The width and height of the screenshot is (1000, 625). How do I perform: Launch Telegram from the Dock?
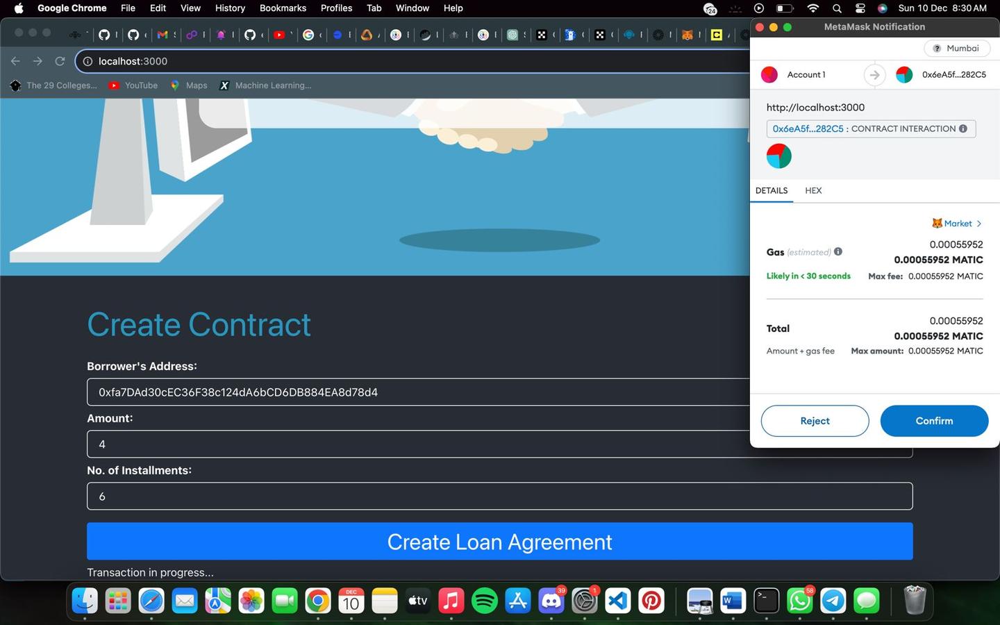coord(833,601)
